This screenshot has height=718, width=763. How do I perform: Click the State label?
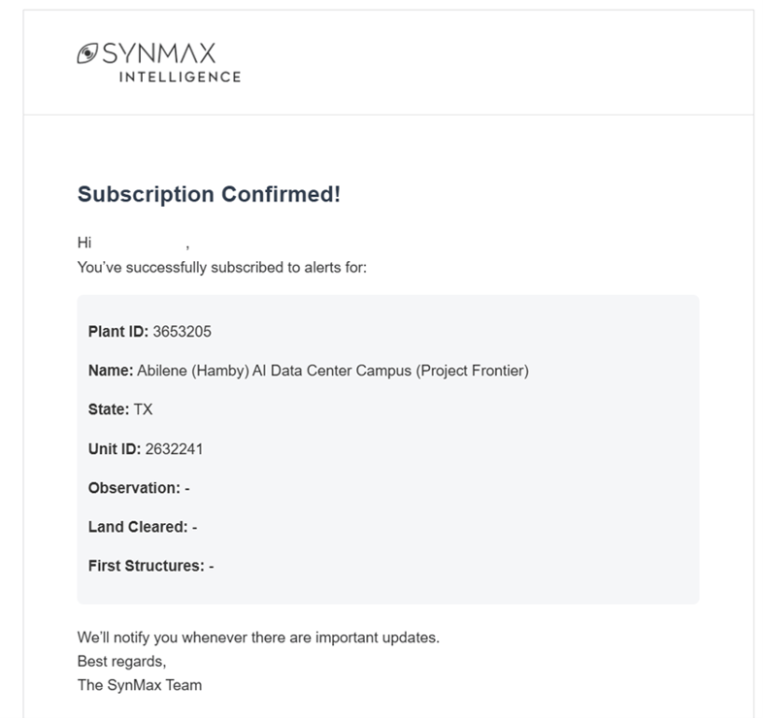(108, 409)
